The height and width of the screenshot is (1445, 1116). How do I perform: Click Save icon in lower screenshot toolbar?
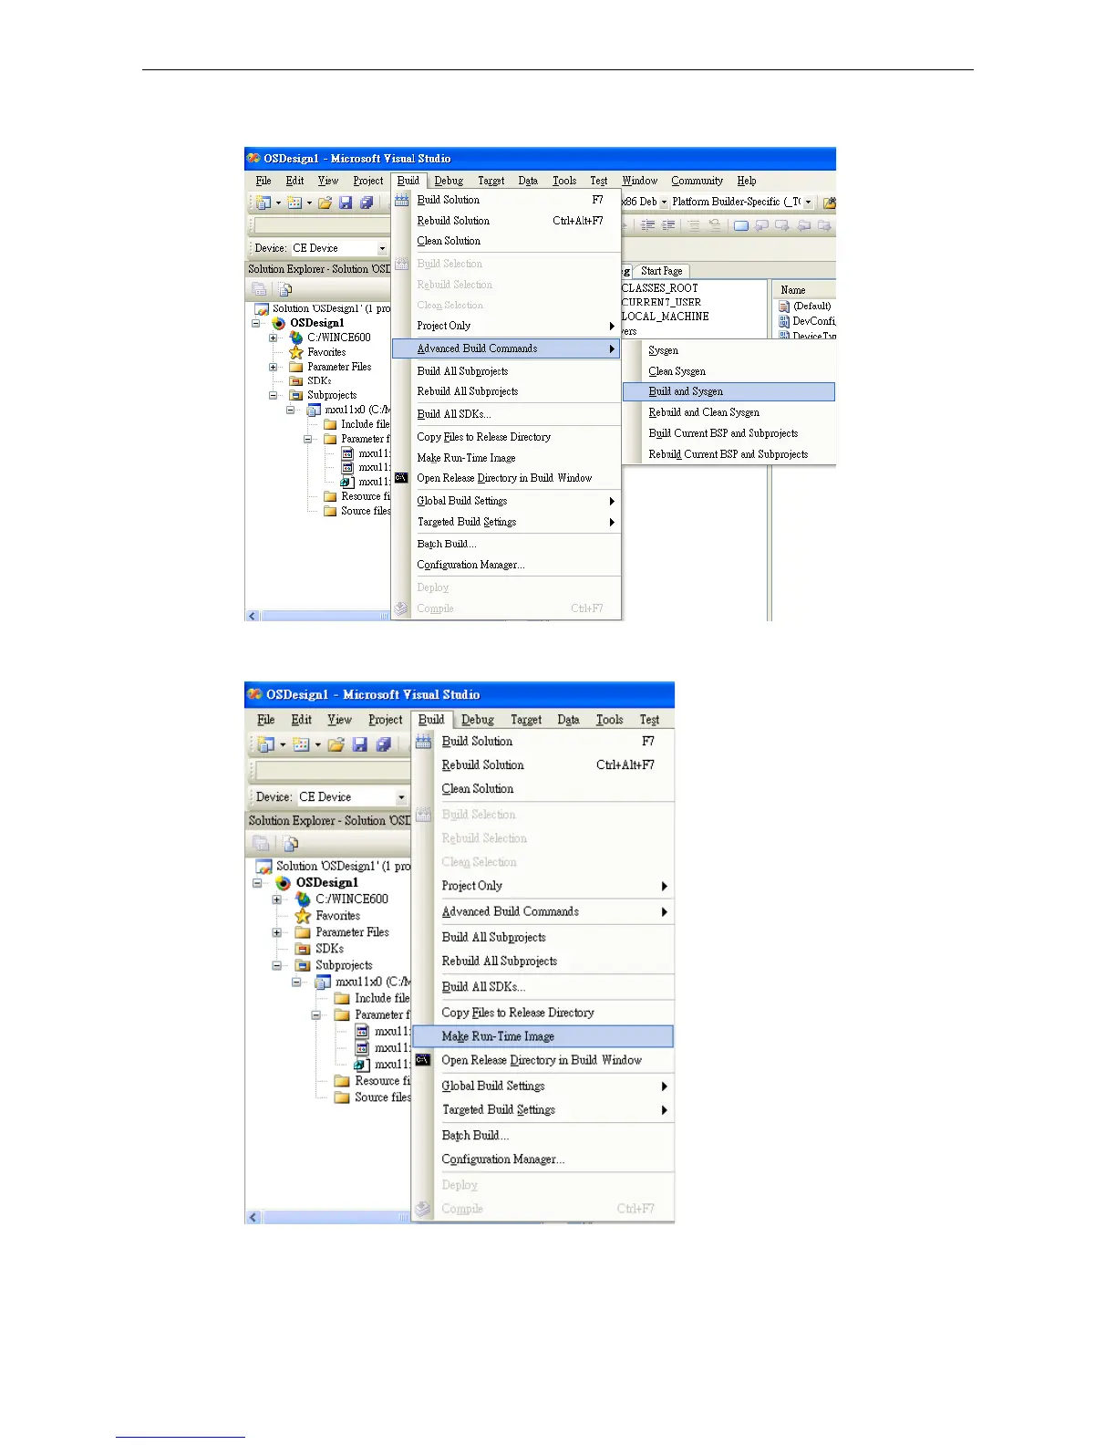[x=360, y=745]
